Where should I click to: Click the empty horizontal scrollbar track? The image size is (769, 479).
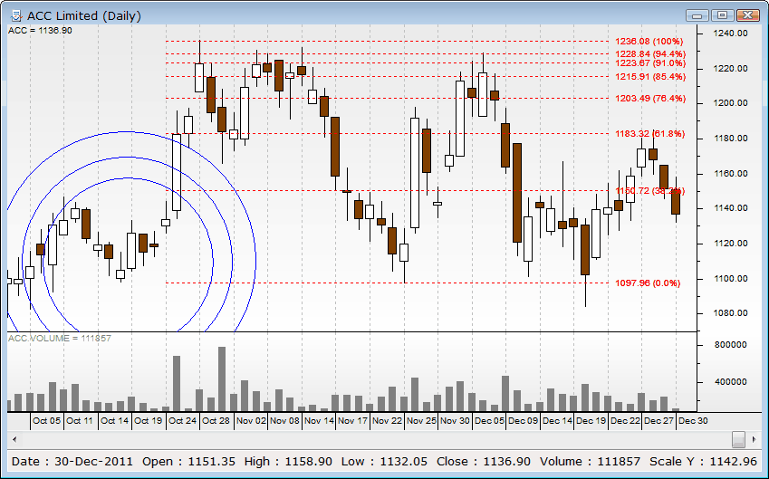click(x=362, y=439)
